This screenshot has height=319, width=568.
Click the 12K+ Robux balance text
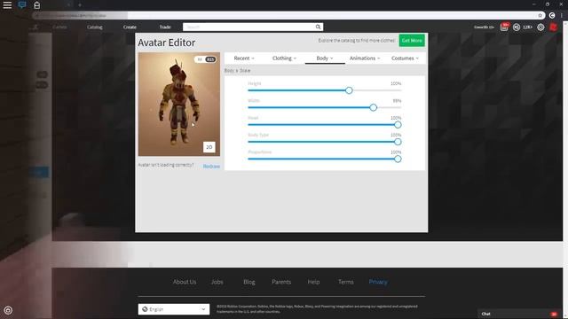coord(527,27)
